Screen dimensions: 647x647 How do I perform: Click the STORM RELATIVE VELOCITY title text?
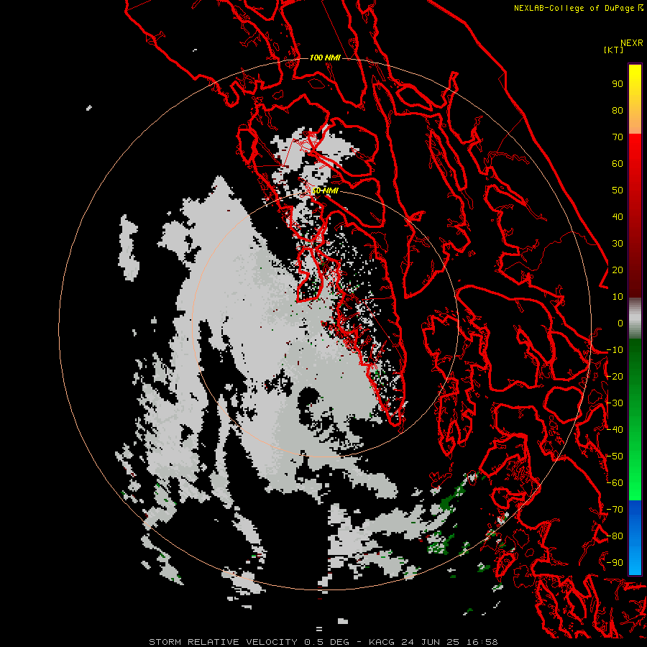point(223,642)
